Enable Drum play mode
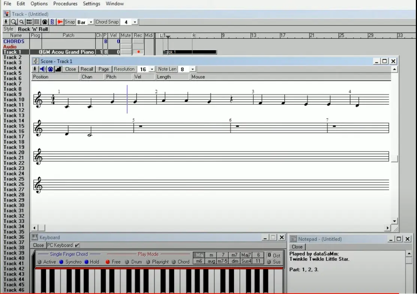 (x=127, y=262)
